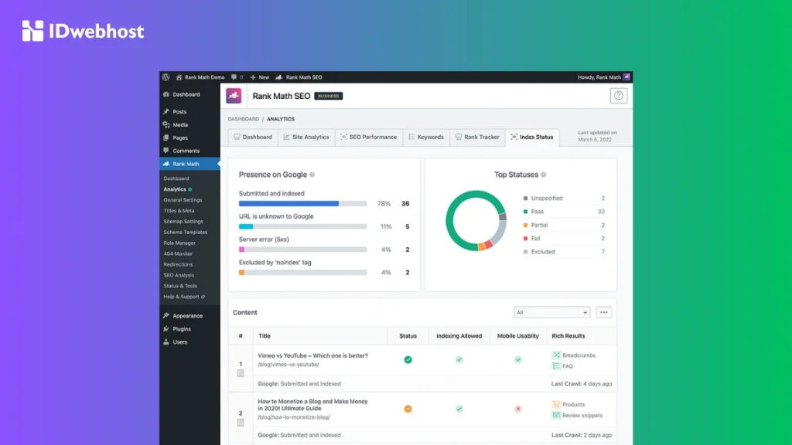792x445 pixels.
Task: Switch to the SEO Performance tab
Action: tap(369, 138)
